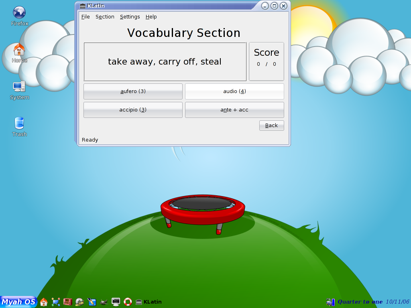
Task: Maximize the KLatin window
Action: [274, 6]
